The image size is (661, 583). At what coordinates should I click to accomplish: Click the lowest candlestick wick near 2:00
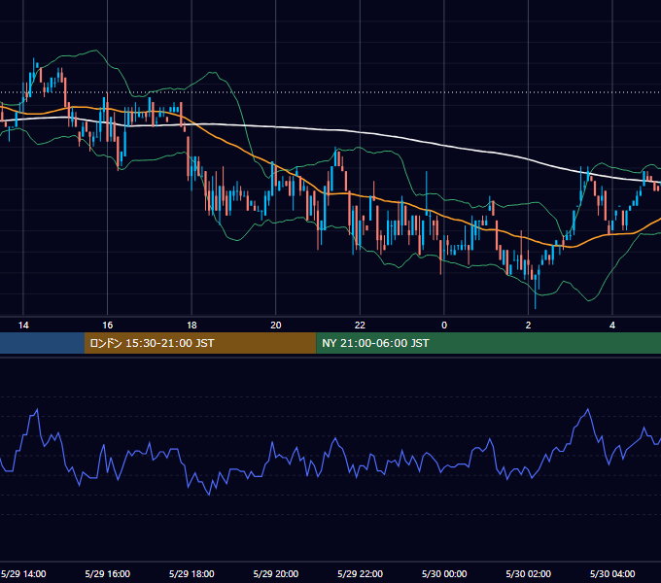[x=536, y=292]
